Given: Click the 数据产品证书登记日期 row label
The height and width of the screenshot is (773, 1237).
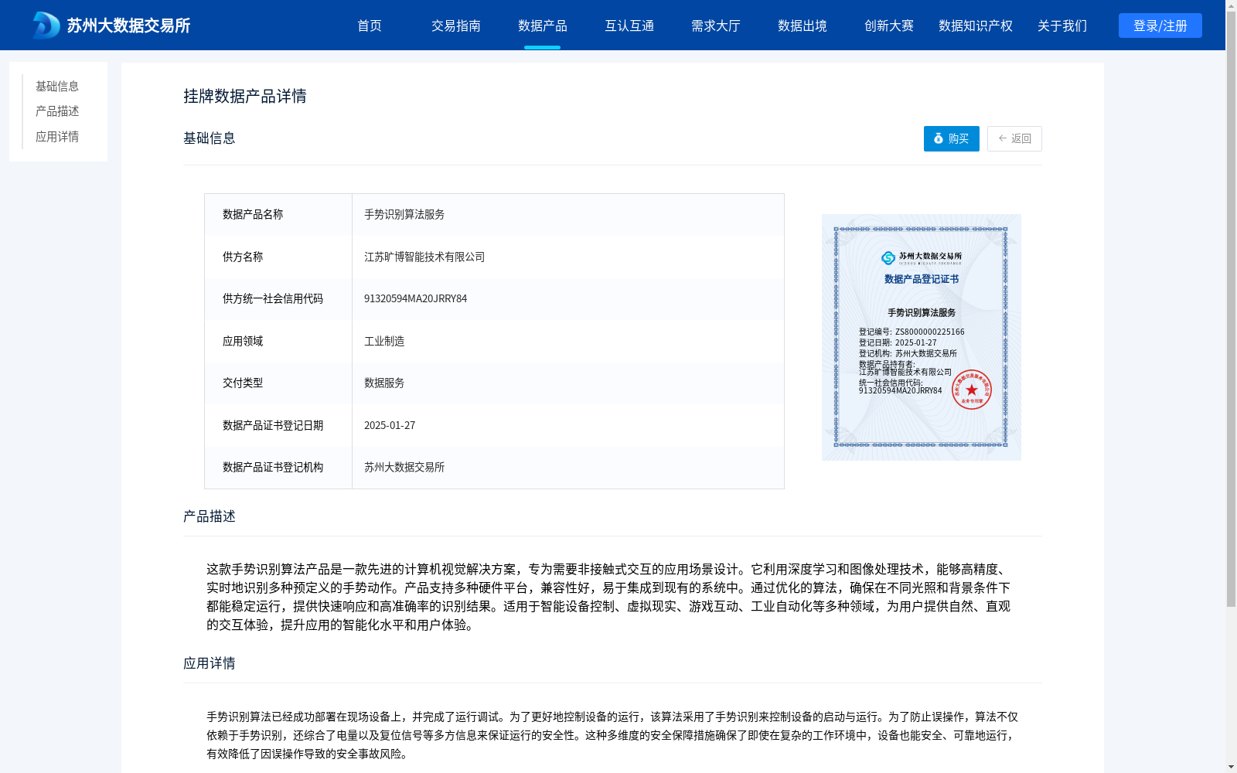Looking at the screenshot, I should [x=273, y=425].
